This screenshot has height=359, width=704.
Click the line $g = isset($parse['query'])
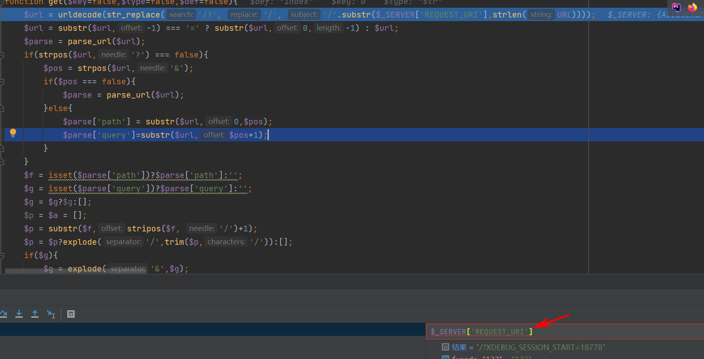pyautogui.click(x=138, y=188)
